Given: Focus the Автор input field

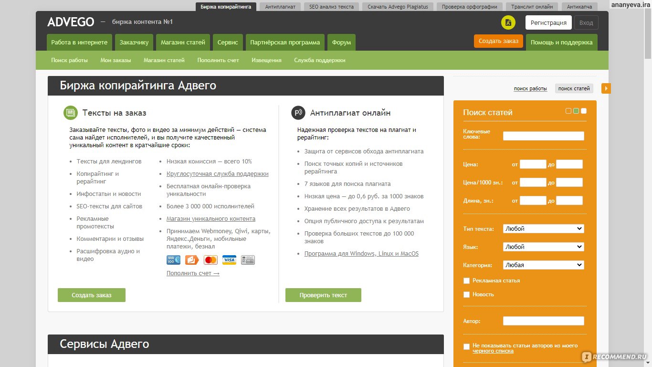Looking at the screenshot, I should click(544, 321).
